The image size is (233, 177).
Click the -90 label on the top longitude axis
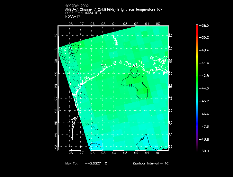coord(157,24)
